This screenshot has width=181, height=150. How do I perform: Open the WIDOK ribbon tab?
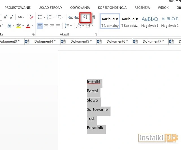(x=163, y=8)
